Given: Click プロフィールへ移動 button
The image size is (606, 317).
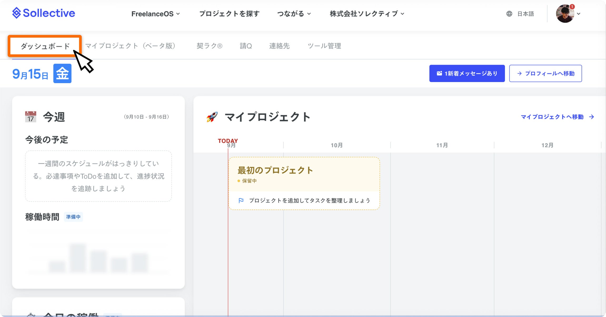Looking at the screenshot, I should point(545,73).
